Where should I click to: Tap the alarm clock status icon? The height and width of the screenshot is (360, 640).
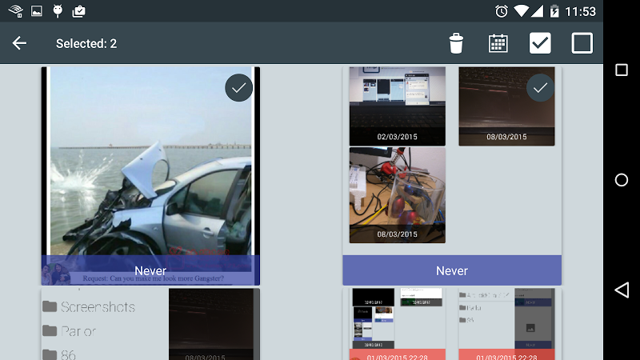pyautogui.click(x=502, y=11)
